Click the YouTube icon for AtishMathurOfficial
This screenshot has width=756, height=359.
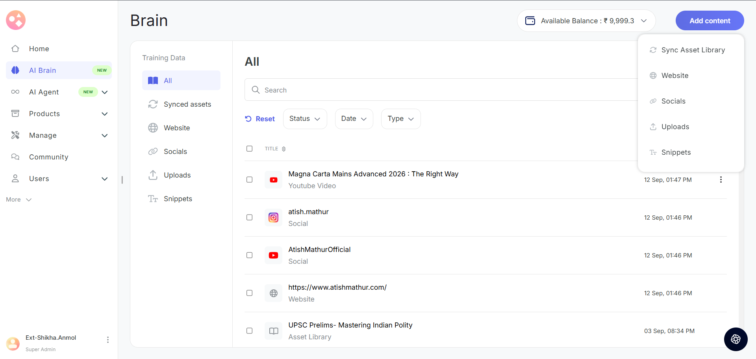point(273,255)
